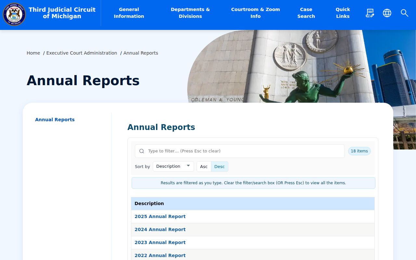This screenshot has height=260, width=416.
Task: Open the 2024 Annual Report
Action: coord(160,229)
